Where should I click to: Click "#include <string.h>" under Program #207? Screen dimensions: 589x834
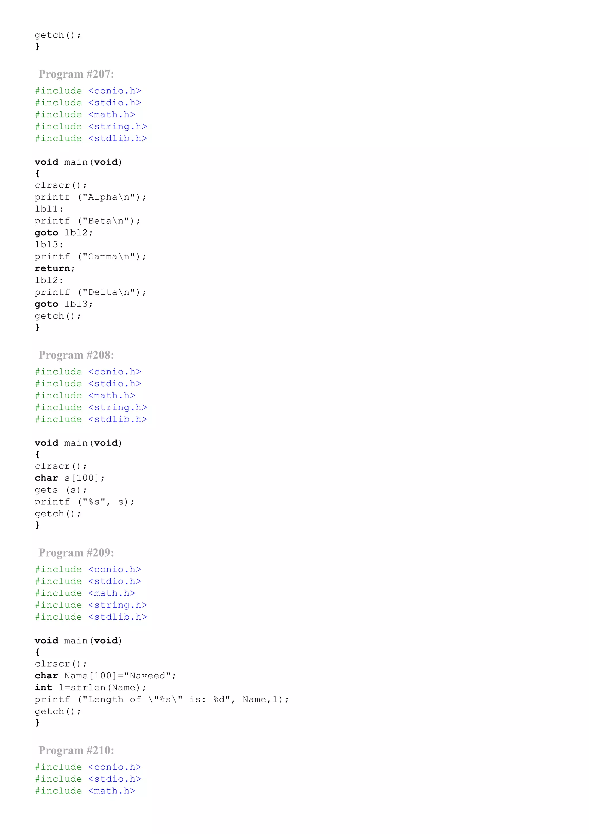pyautogui.click(x=91, y=126)
